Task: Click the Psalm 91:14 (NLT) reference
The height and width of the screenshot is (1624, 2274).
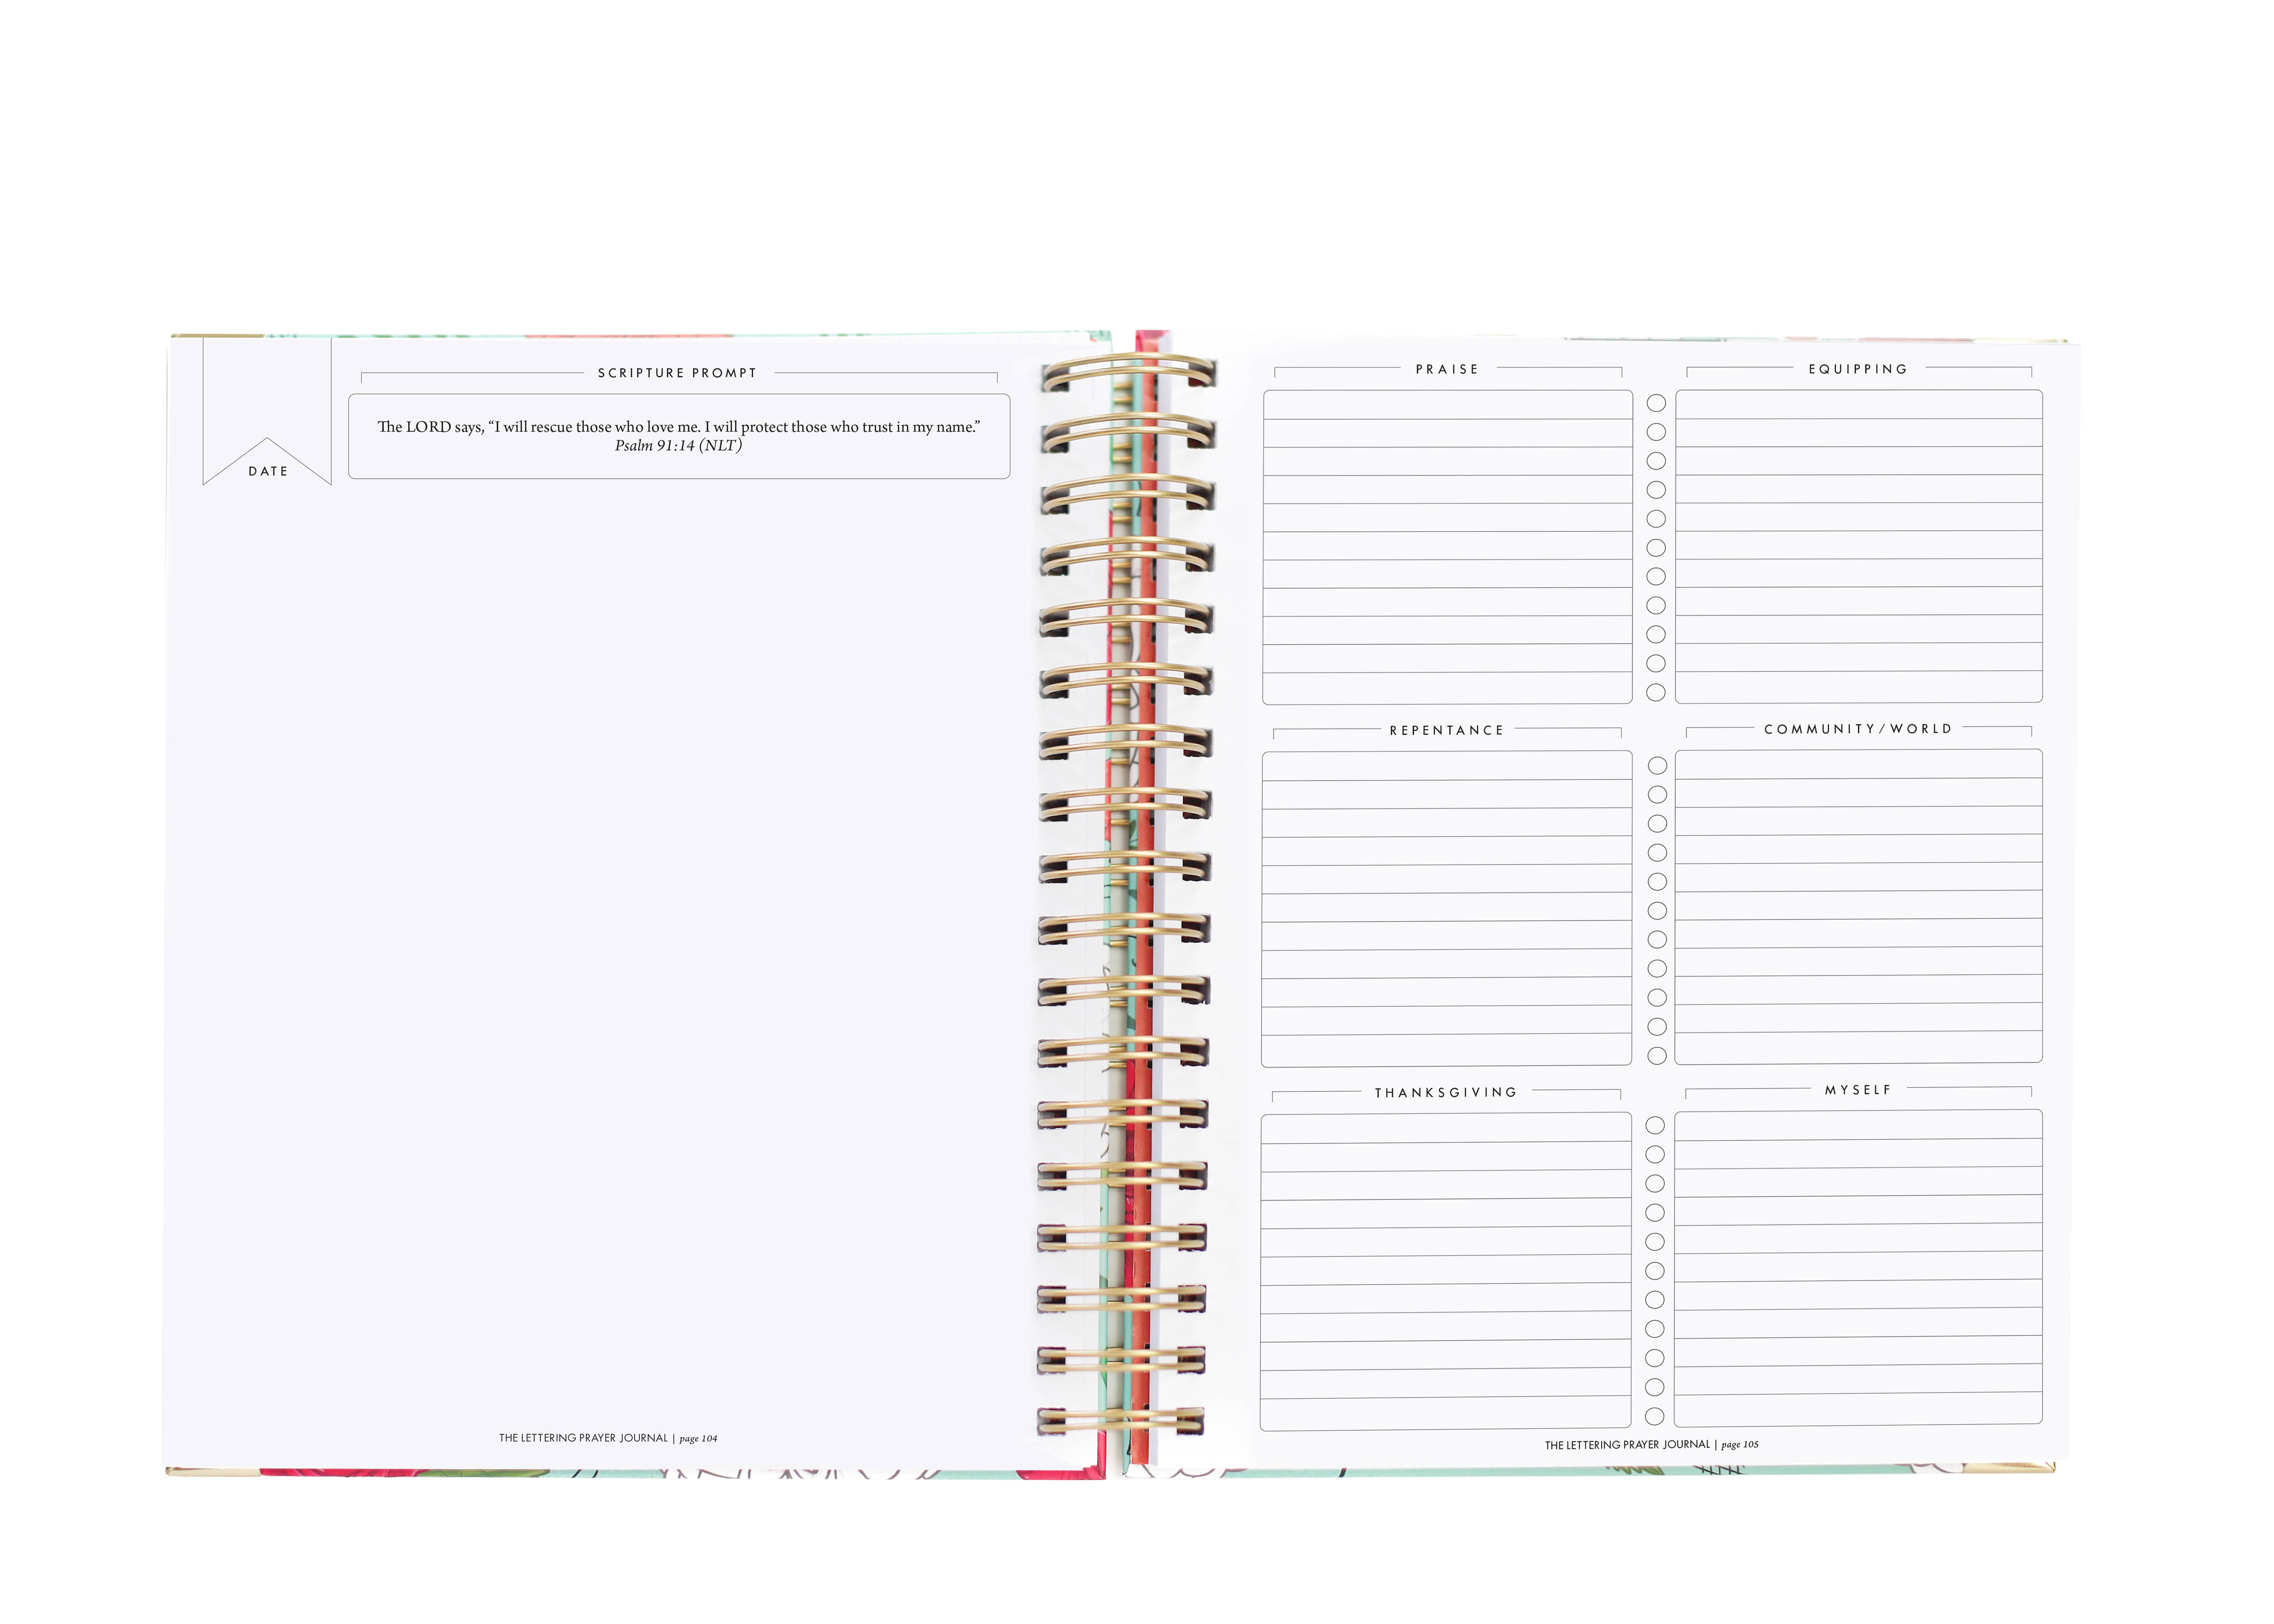Action: (678, 446)
